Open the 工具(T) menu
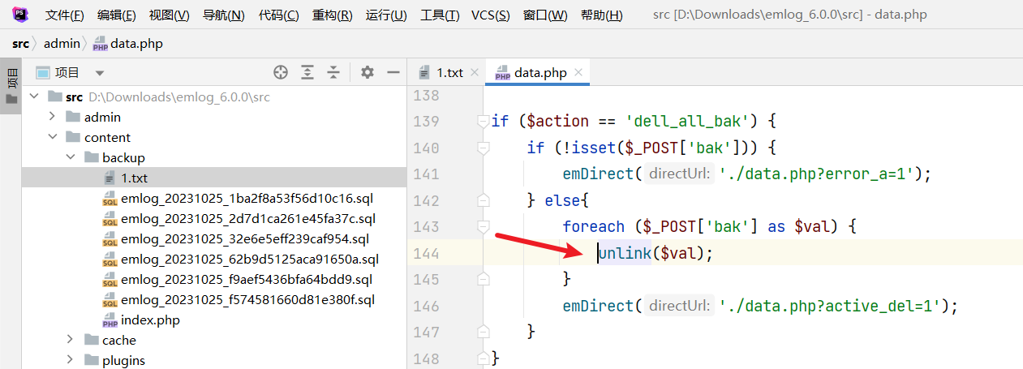Screen dimensions: 1023x369 pos(440,15)
